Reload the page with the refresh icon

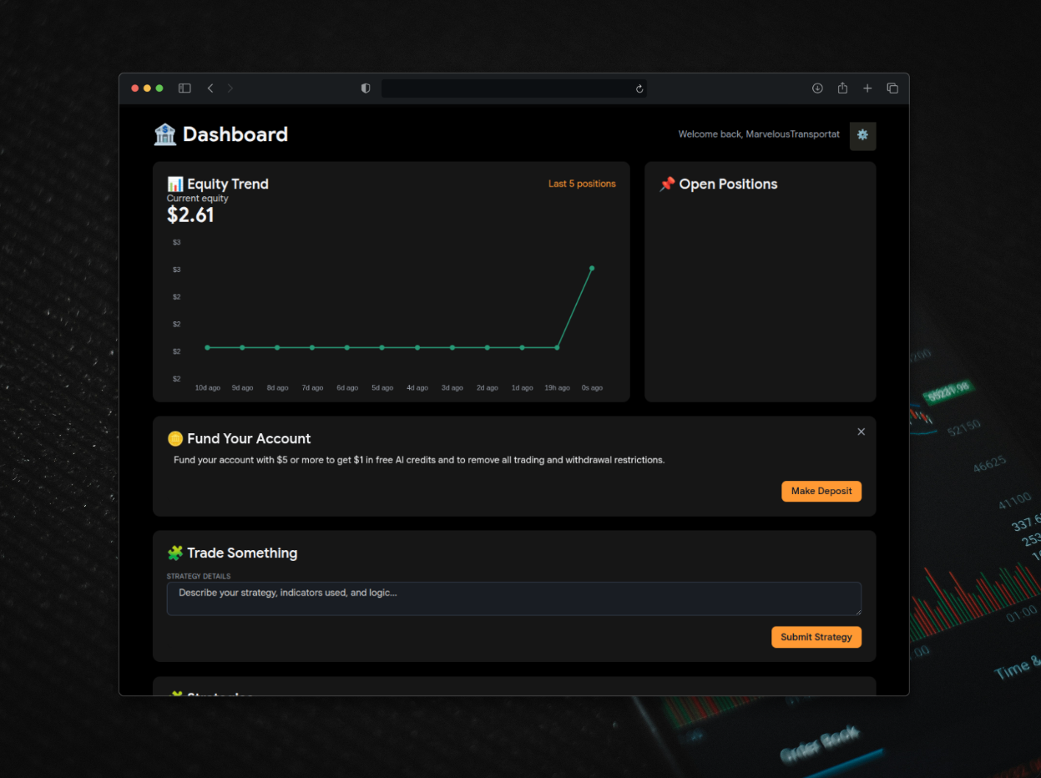639,88
